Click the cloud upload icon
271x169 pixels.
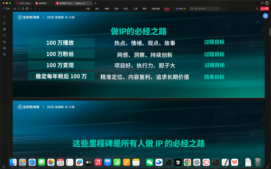(x=257, y=9)
